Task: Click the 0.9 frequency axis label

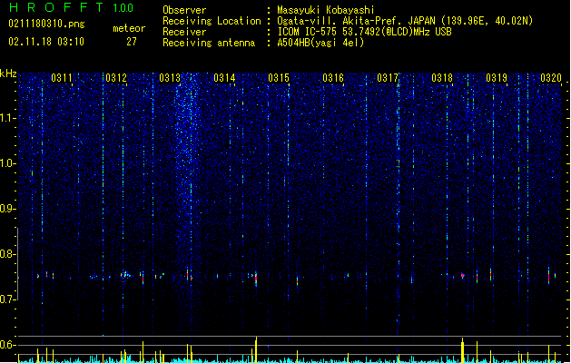Action: (7, 209)
